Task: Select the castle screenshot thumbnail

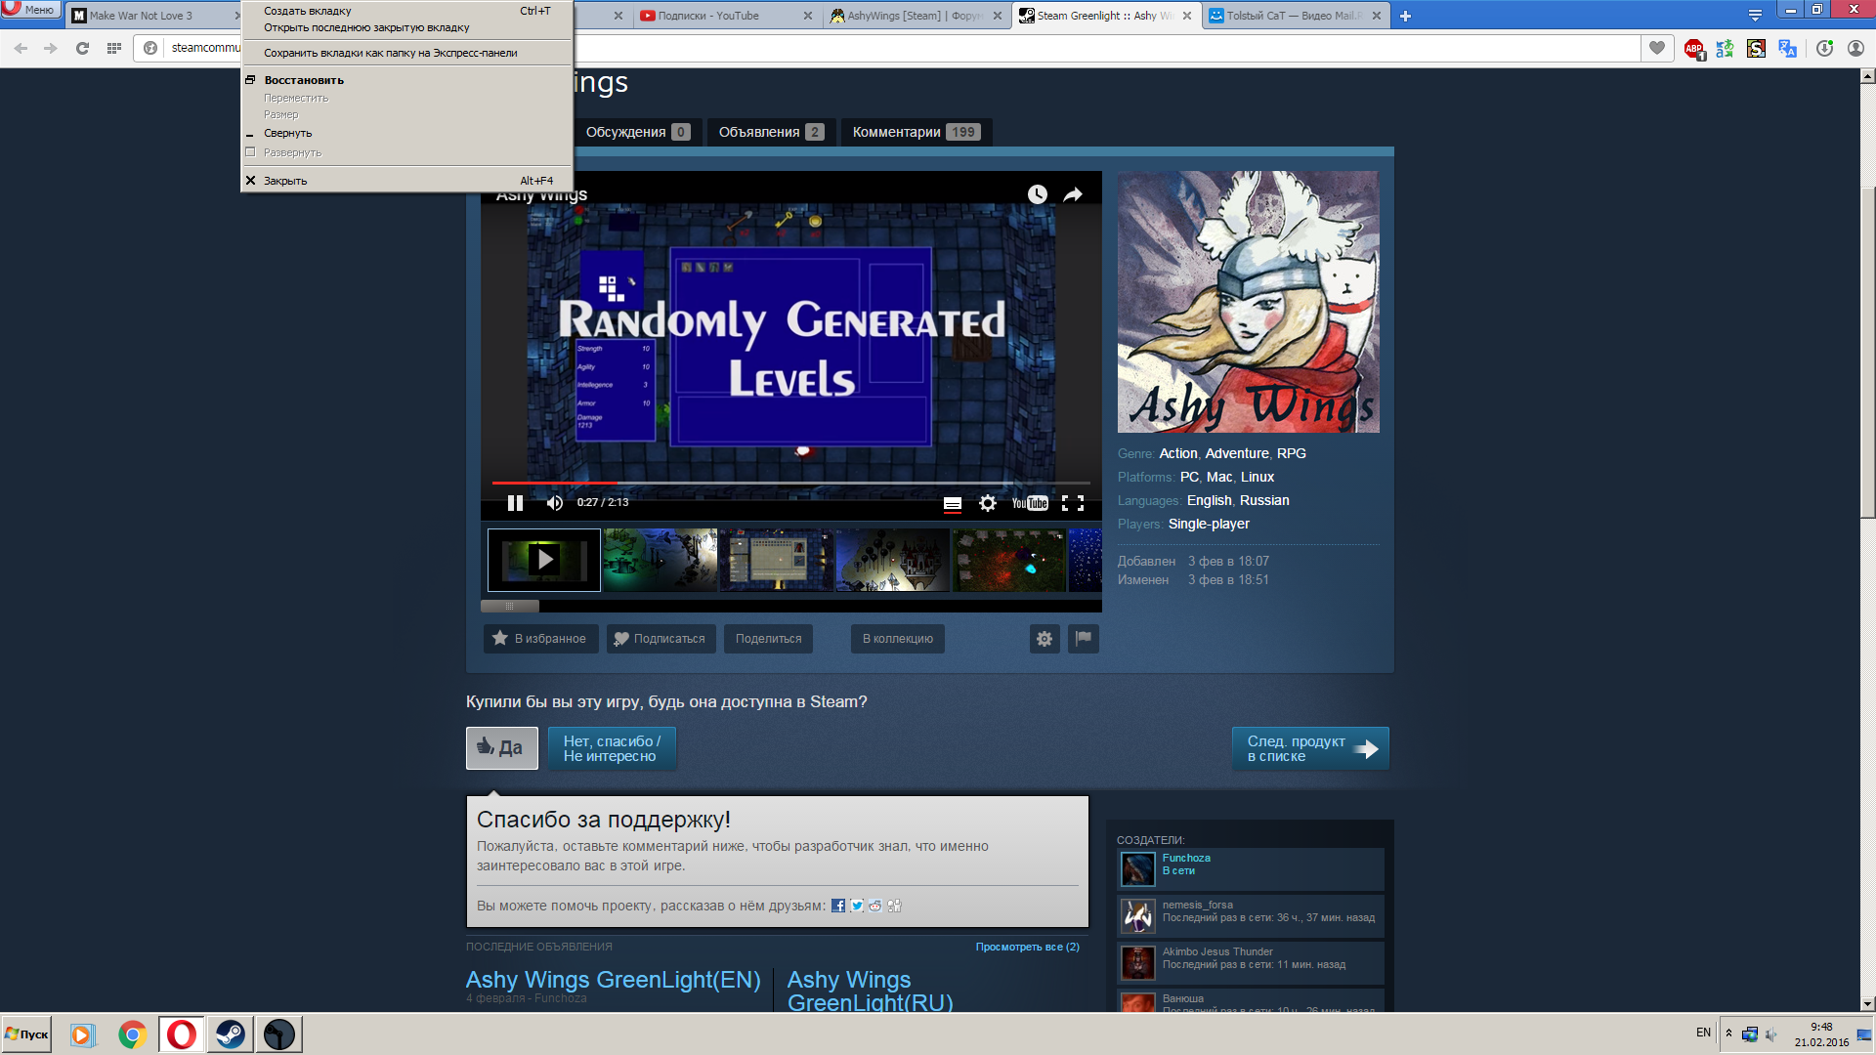Action: click(x=893, y=560)
